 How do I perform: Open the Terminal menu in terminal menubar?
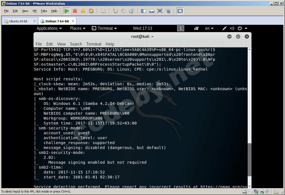[x=94, y=44]
